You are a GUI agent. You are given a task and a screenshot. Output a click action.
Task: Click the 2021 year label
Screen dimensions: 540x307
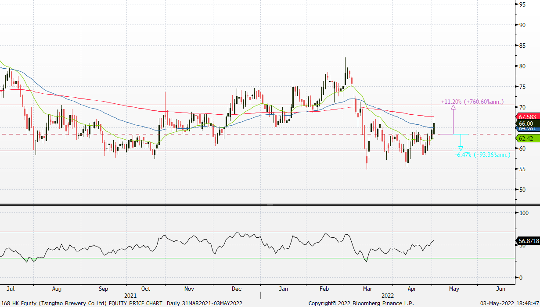[x=130, y=296]
